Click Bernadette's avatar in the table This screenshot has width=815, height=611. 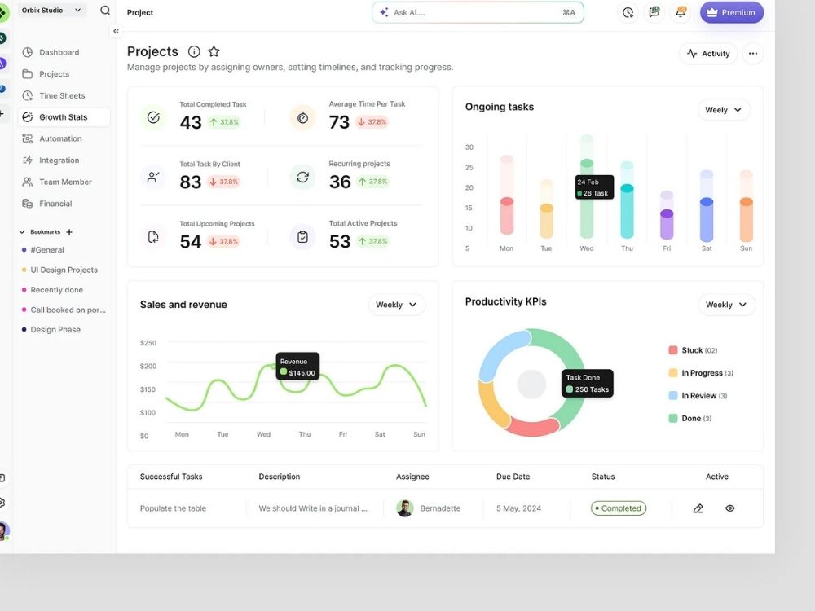(x=405, y=508)
